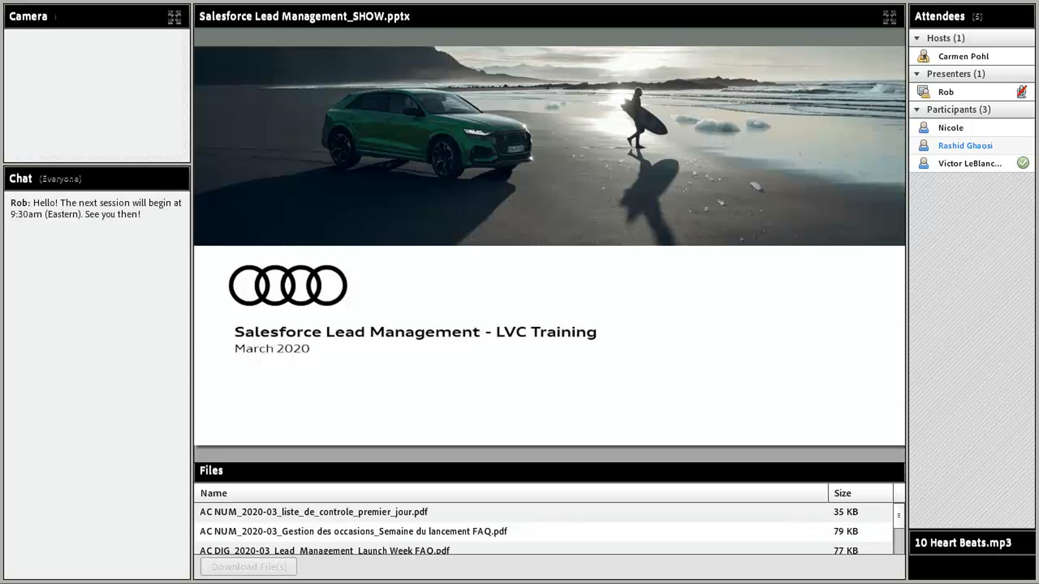Click the participant icon beside Victor LeBlanc
1039x584 pixels.
tap(924, 163)
